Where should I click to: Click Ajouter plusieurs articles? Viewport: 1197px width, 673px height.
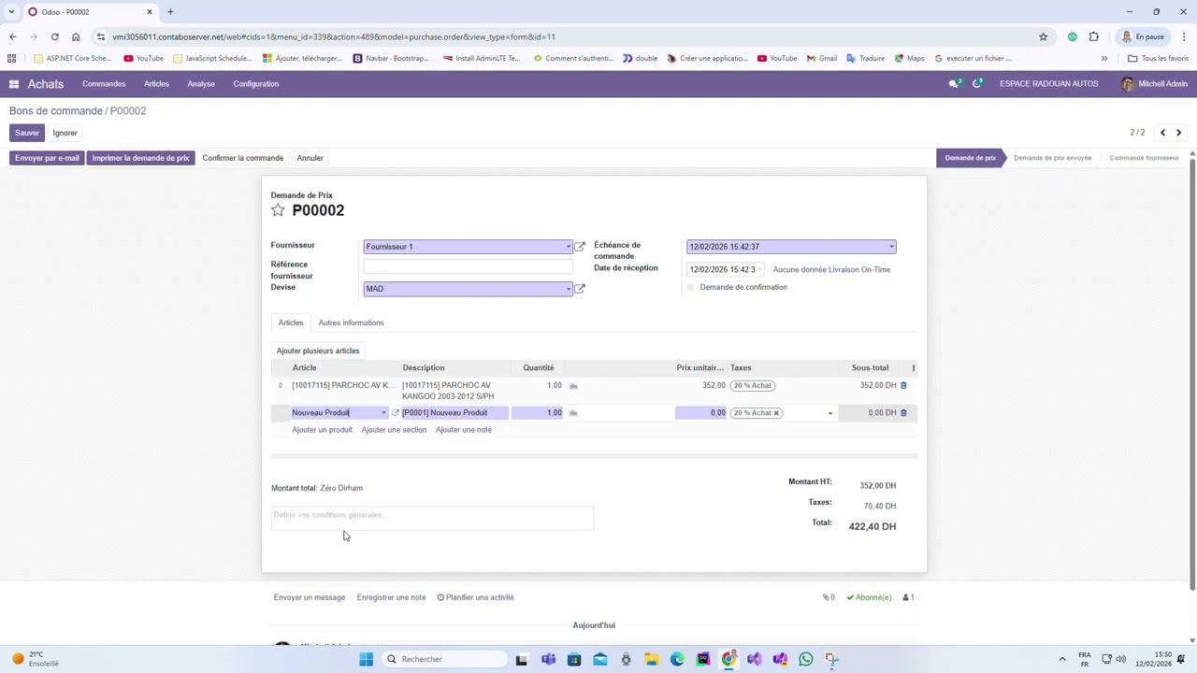point(318,351)
